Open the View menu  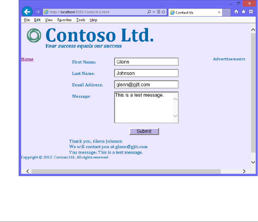[x=49, y=20]
